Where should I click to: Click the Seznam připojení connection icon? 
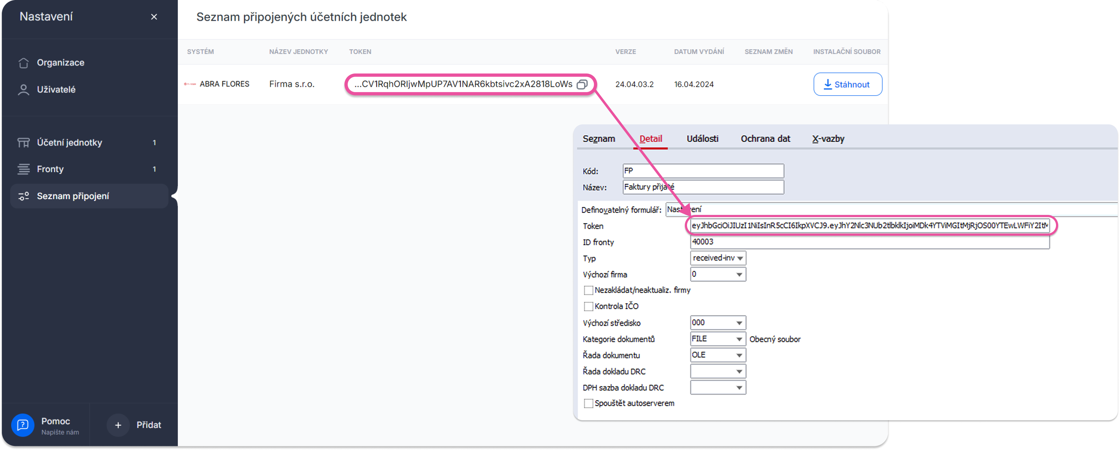pos(24,196)
